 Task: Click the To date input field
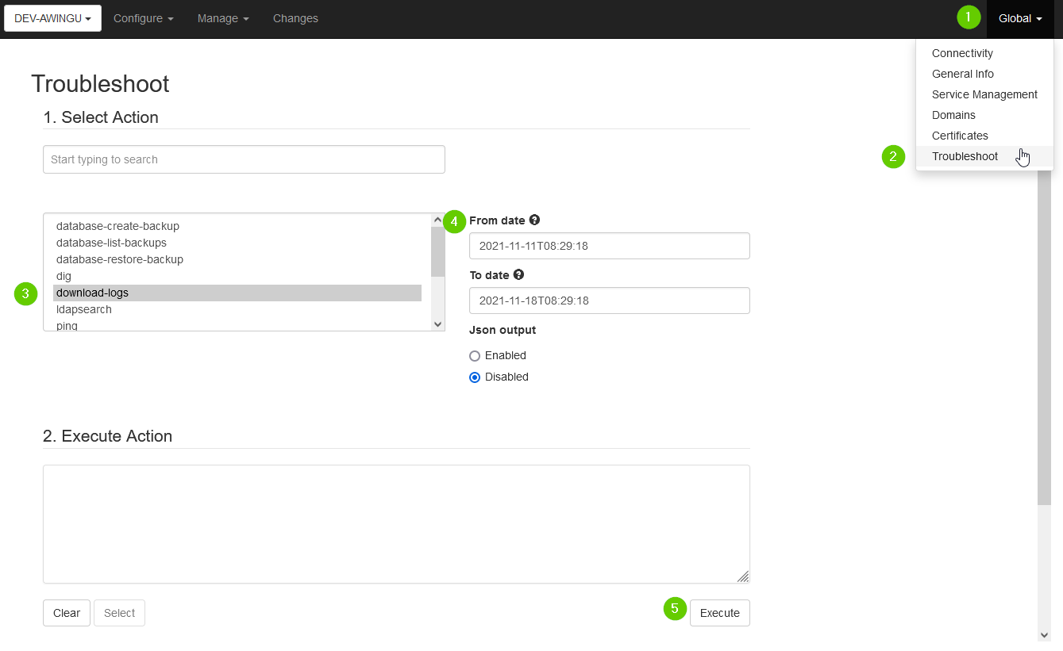click(x=610, y=301)
